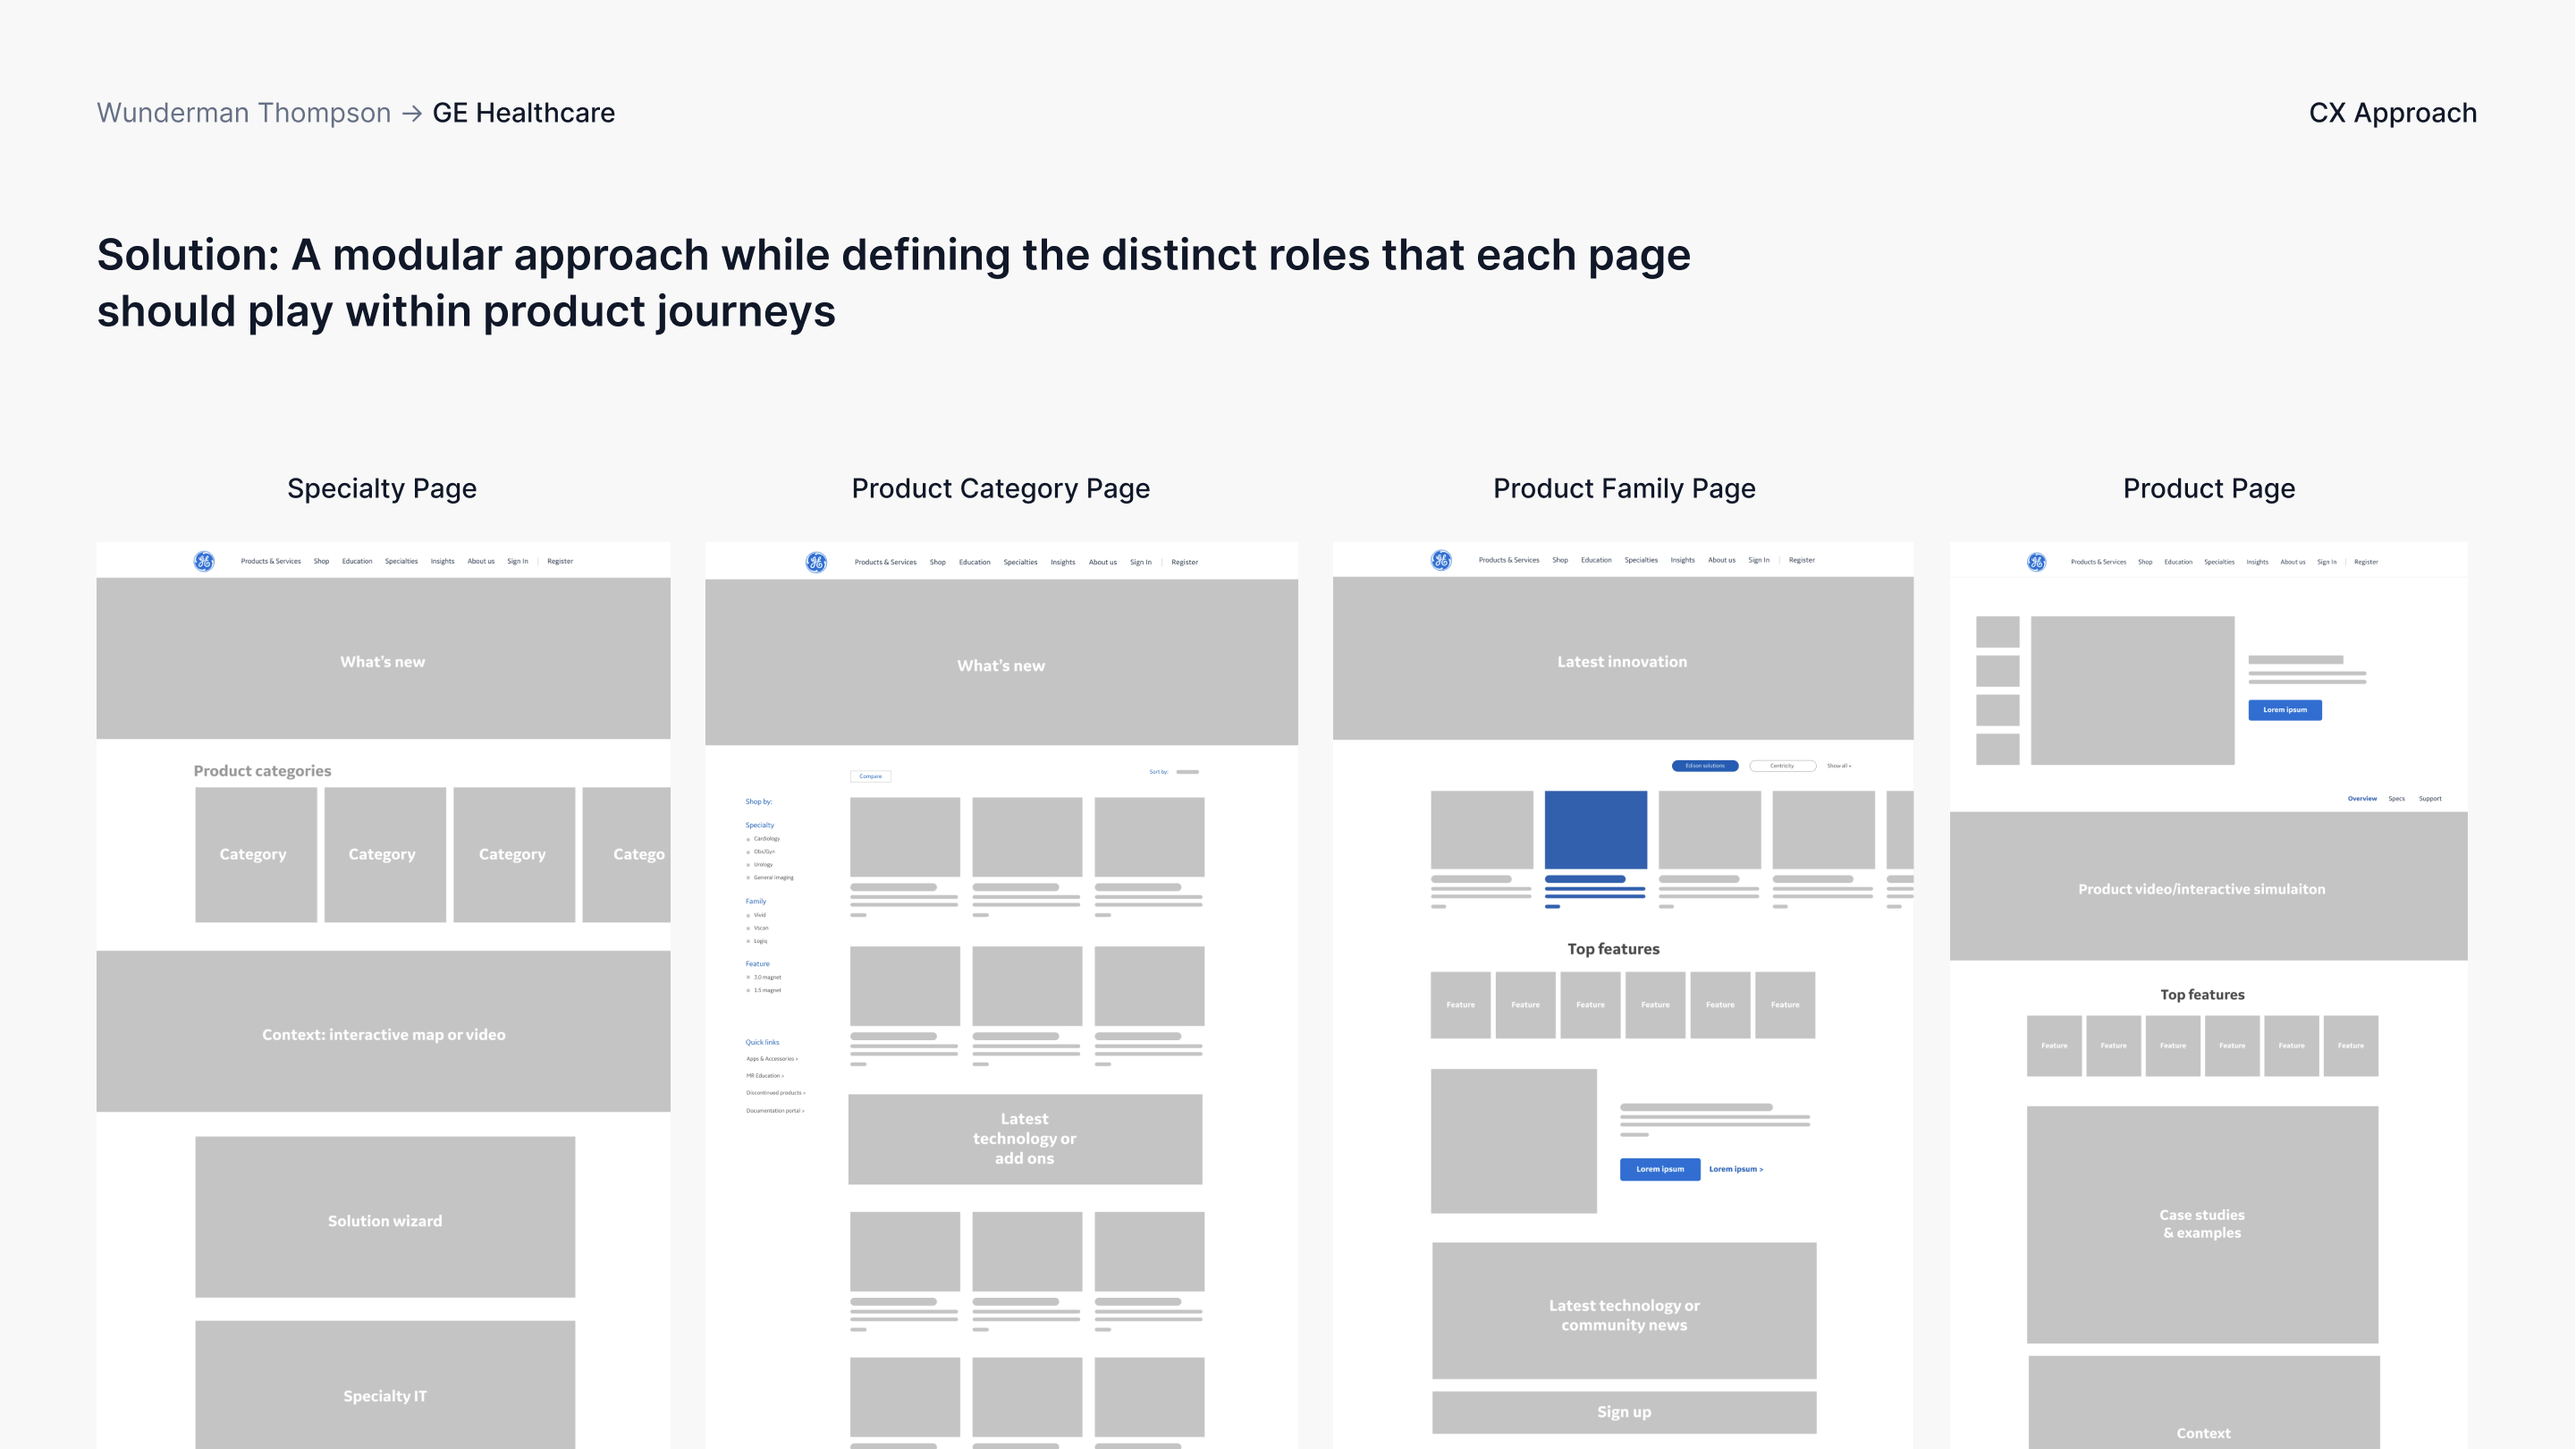Click Latest technology or community news block
This screenshot has width=2576, height=1449.
click(1624, 1311)
